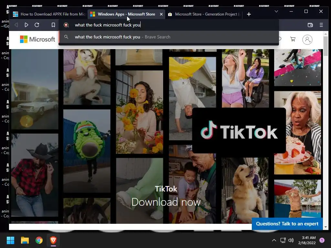
Task: Click the large TikTok logo card
Action: 239,130
